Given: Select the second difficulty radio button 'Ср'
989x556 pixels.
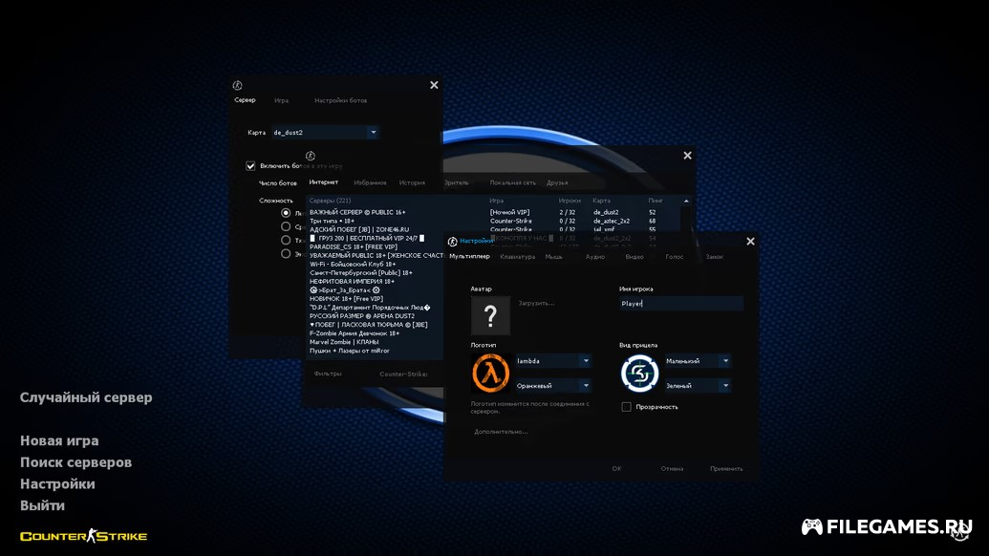Looking at the screenshot, I should point(286,226).
